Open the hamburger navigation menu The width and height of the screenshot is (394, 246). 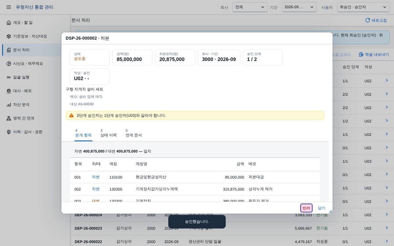[x=9, y=7]
